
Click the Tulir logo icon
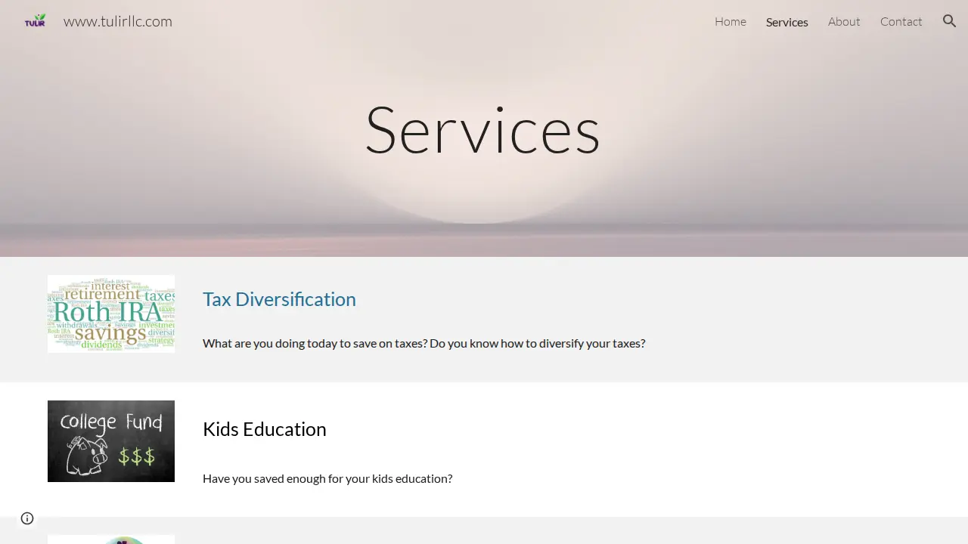35,21
